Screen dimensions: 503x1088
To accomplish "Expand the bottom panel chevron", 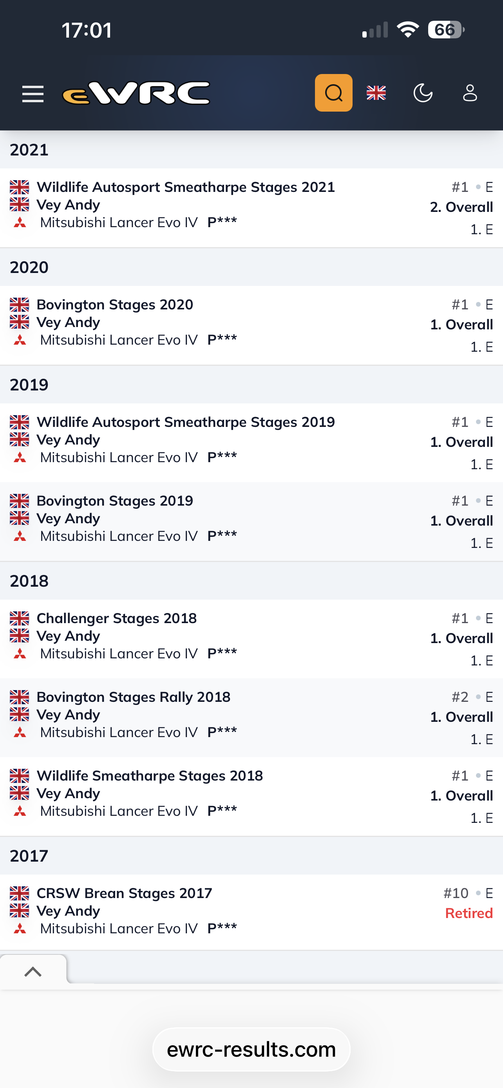I will pos(33,972).
